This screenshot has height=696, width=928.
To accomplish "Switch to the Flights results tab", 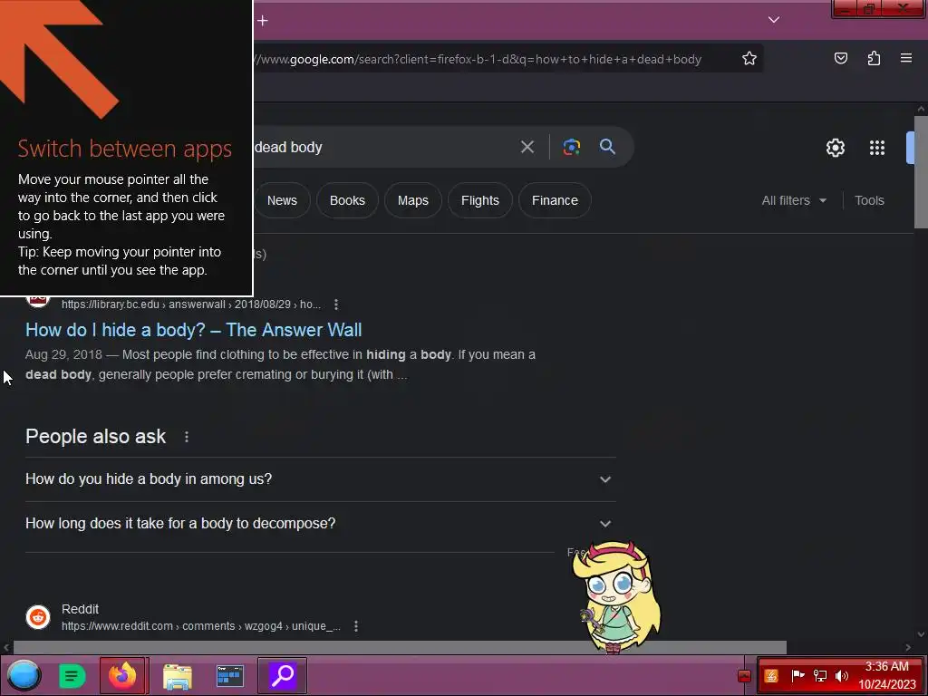I will click(480, 200).
